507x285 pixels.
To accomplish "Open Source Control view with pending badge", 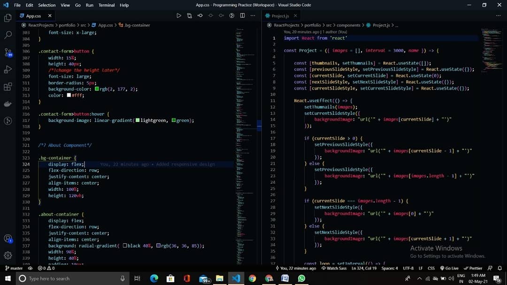I will click(x=8, y=52).
